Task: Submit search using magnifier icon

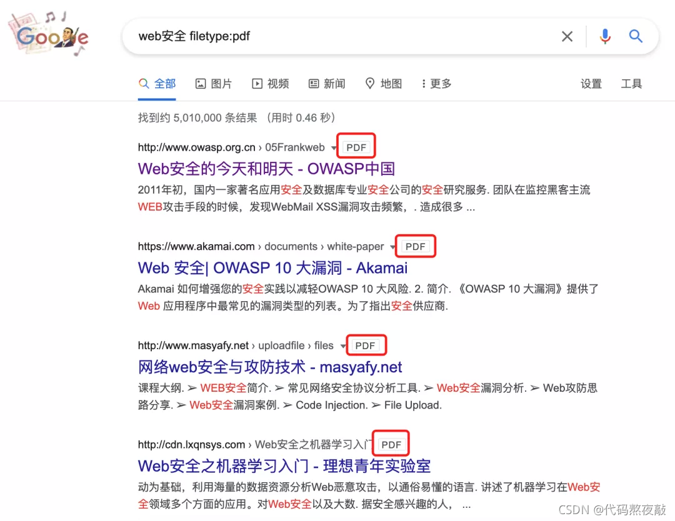Action: tap(636, 36)
